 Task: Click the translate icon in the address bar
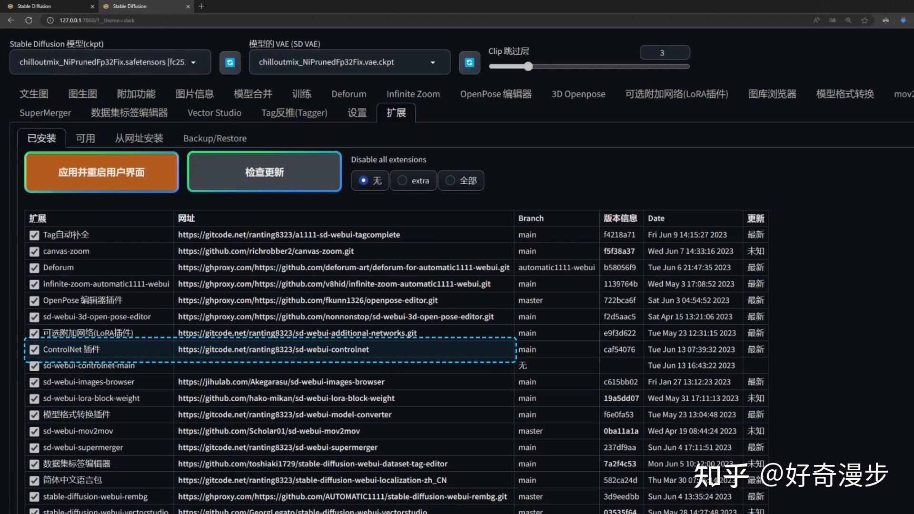tap(832, 20)
